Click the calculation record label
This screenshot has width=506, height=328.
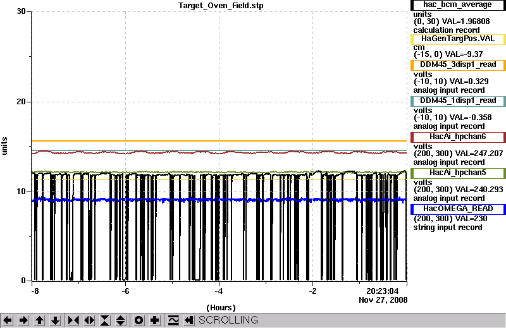(447, 30)
